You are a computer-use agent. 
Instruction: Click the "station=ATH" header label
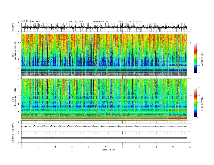click(x=100, y=22)
